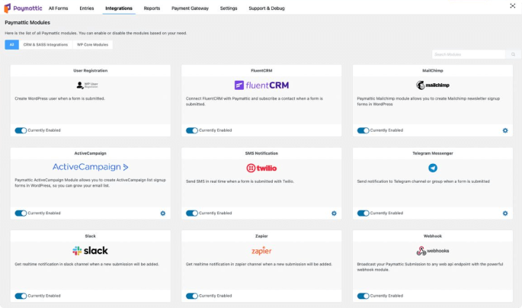The height and width of the screenshot is (308, 522).
Task: Click the User Registration card title
Action: click(x=90, y=71)
